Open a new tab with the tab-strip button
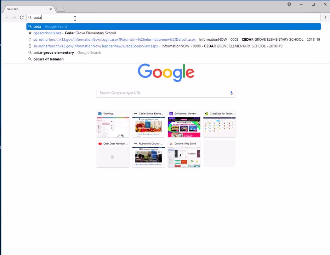330x255 pixels. pos(59,9)
